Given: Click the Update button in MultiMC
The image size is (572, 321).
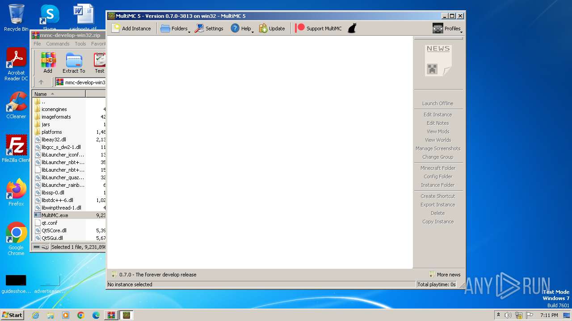Looking at the screenshot, I should pos(272,29).
